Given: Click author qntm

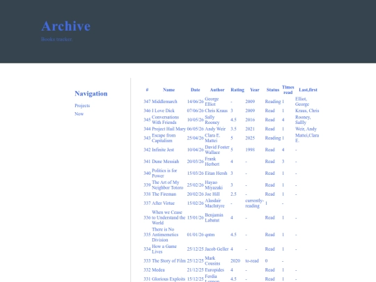Looking at the screenshot, I should pyautogui.click(x=210, y=235).
